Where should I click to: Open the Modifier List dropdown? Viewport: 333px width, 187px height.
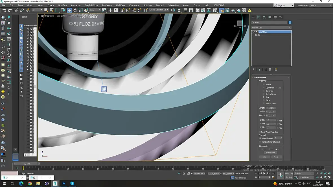pos(271,27)
